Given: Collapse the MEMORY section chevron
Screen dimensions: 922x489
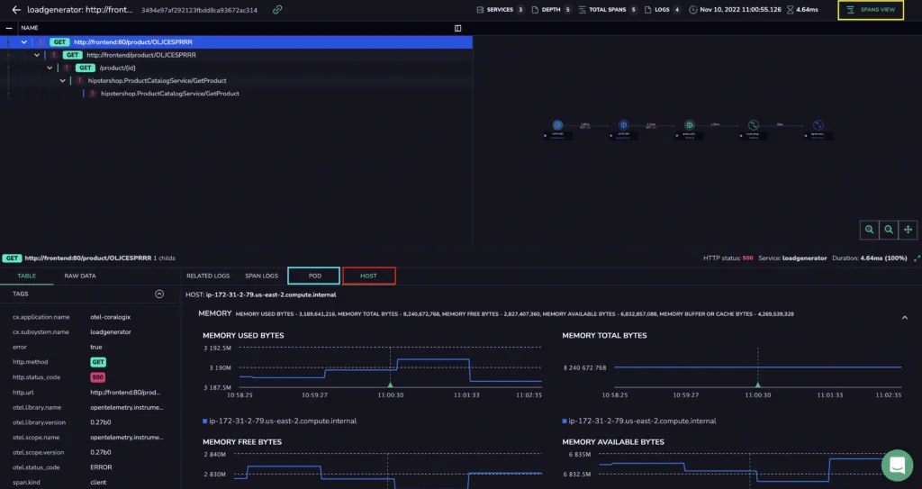Looking at the screenshot, I should (904, 317).
